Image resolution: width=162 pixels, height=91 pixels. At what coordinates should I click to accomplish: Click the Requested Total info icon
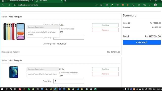[19, 52]
